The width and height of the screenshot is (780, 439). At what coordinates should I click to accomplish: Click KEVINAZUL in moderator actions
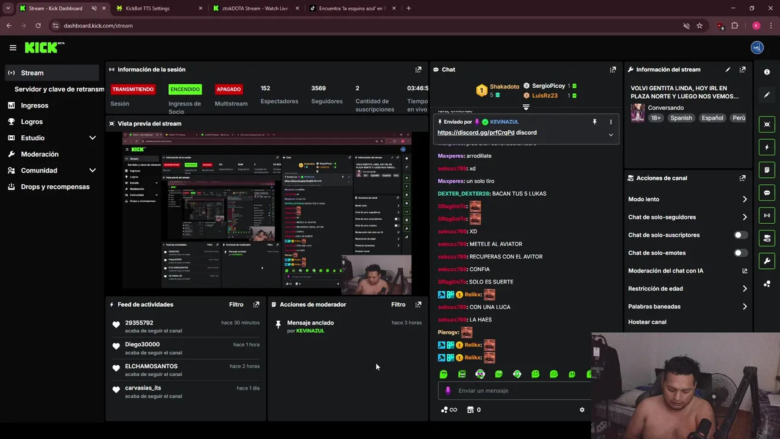click(x=310, y=330)
